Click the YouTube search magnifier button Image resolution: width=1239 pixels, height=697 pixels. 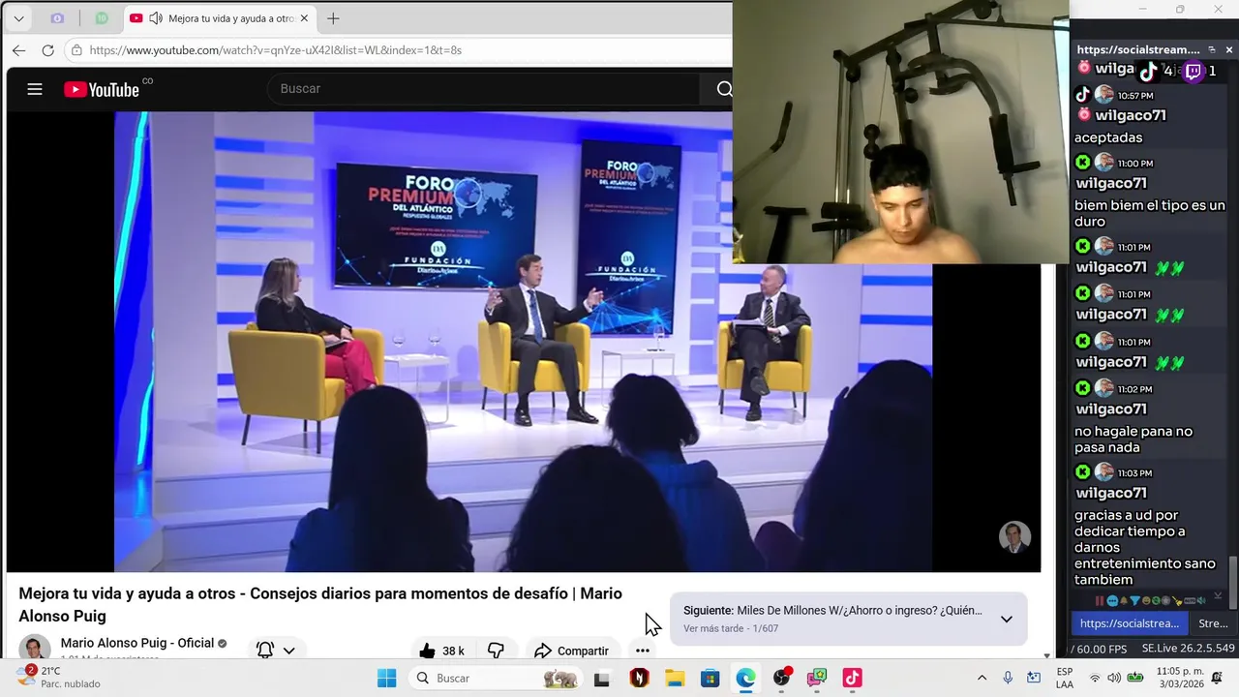click(x=723, y=89)
